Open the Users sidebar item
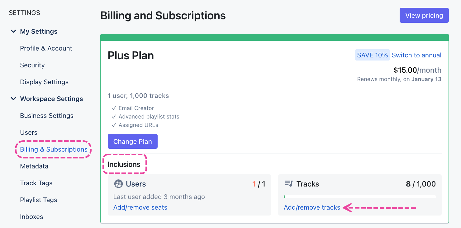The image size is (461, 228). (29, 133)
